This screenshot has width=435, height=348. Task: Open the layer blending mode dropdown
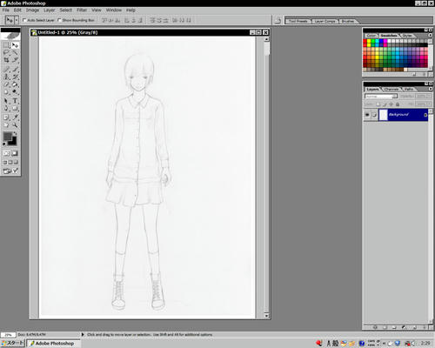point(381,96)
